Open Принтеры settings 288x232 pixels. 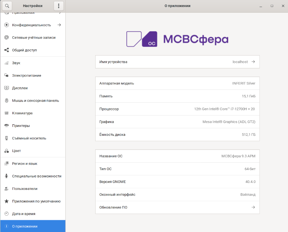click(x=33, y=126)
